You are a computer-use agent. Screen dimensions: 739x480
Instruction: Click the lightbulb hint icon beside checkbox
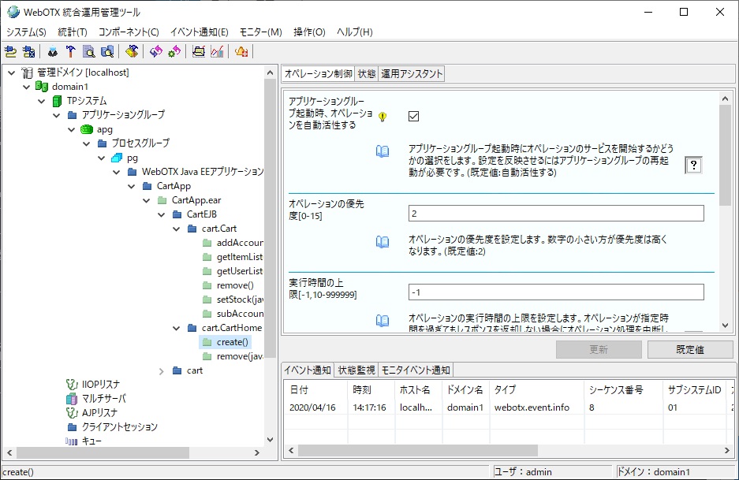click(x=383, y=117)
